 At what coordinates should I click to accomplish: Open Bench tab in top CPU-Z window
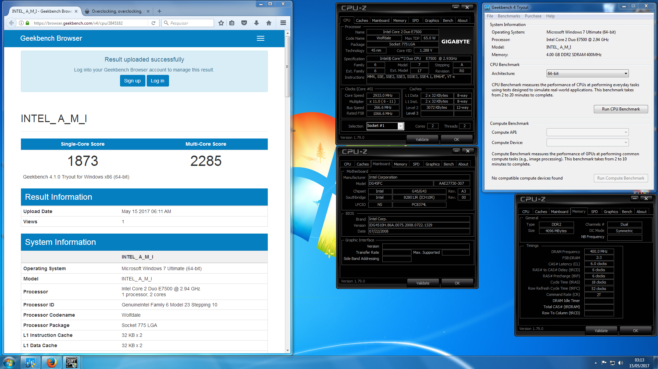click(x=448, y=21)
